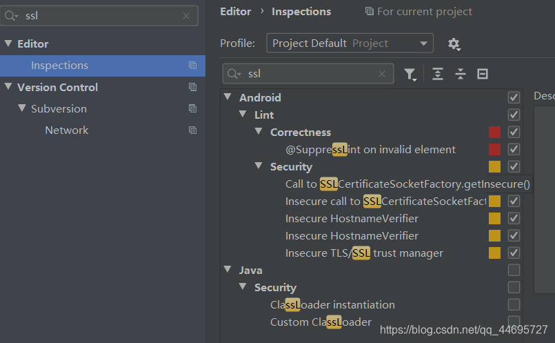
Task: Uncheck the Android inspections checkbox
Action: (514, 97)
